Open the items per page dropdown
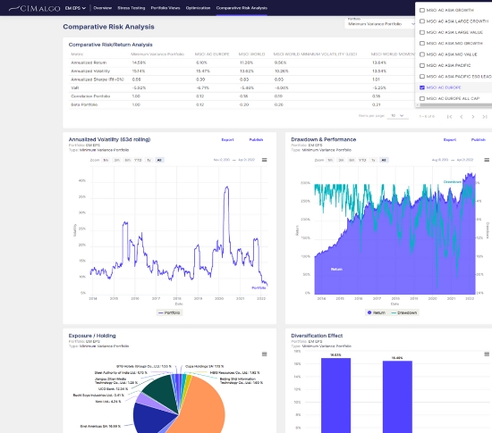492x433 pixels. 397,116
